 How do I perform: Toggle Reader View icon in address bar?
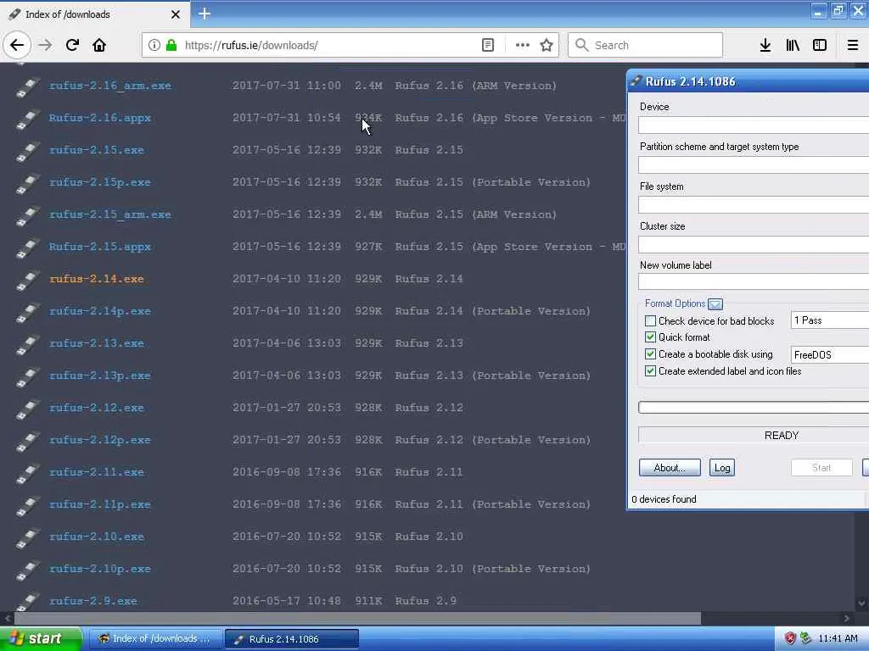pyautogui.click(x=488, y=45)
